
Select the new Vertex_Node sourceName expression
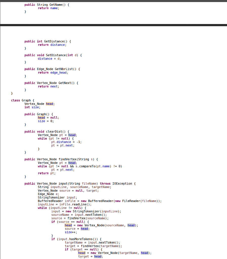[108, 225]
